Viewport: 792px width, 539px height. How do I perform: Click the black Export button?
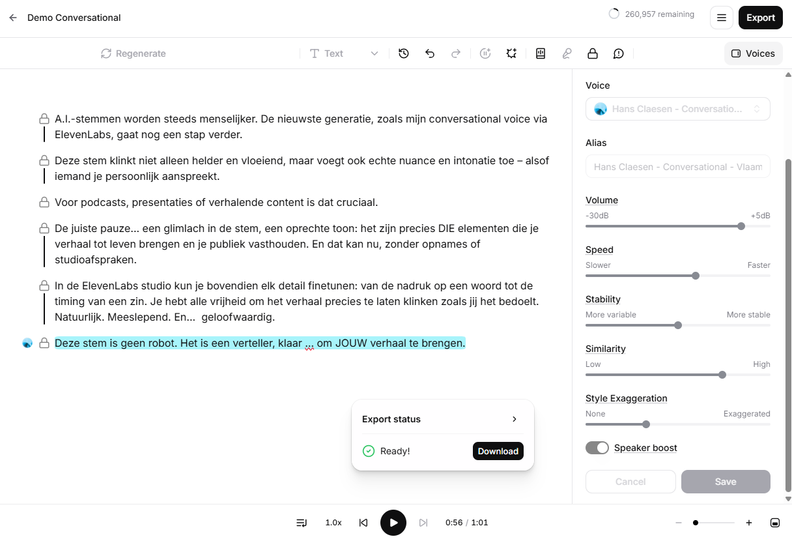point(760,18)
